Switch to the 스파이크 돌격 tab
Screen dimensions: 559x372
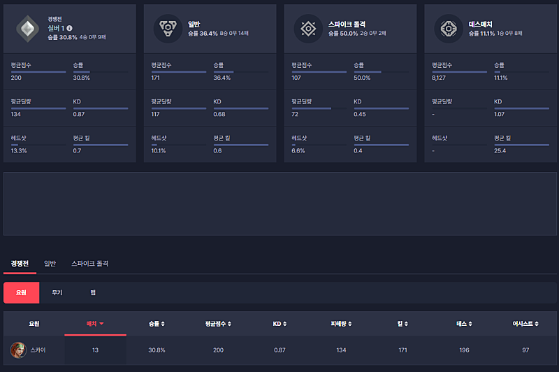(x=90, y=264)
